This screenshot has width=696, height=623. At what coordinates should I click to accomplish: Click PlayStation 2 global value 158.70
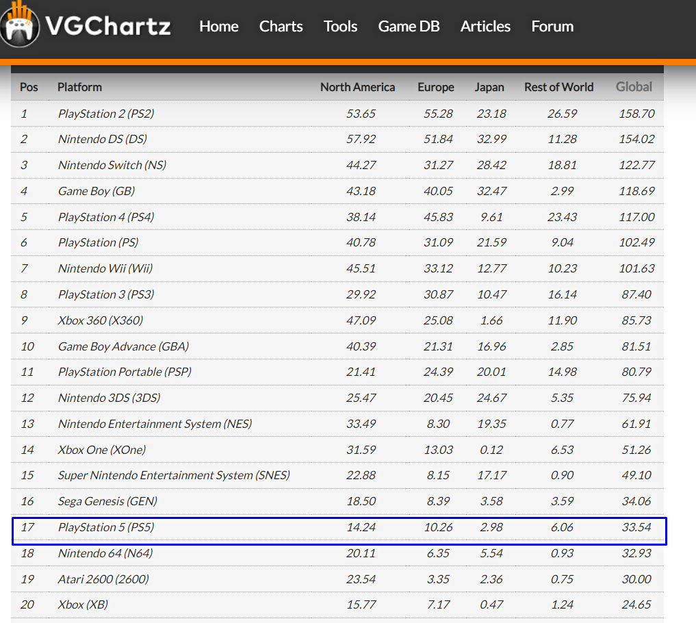coord(637,114)
